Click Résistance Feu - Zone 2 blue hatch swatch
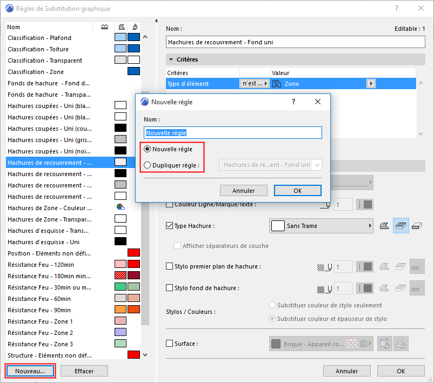 121,332
